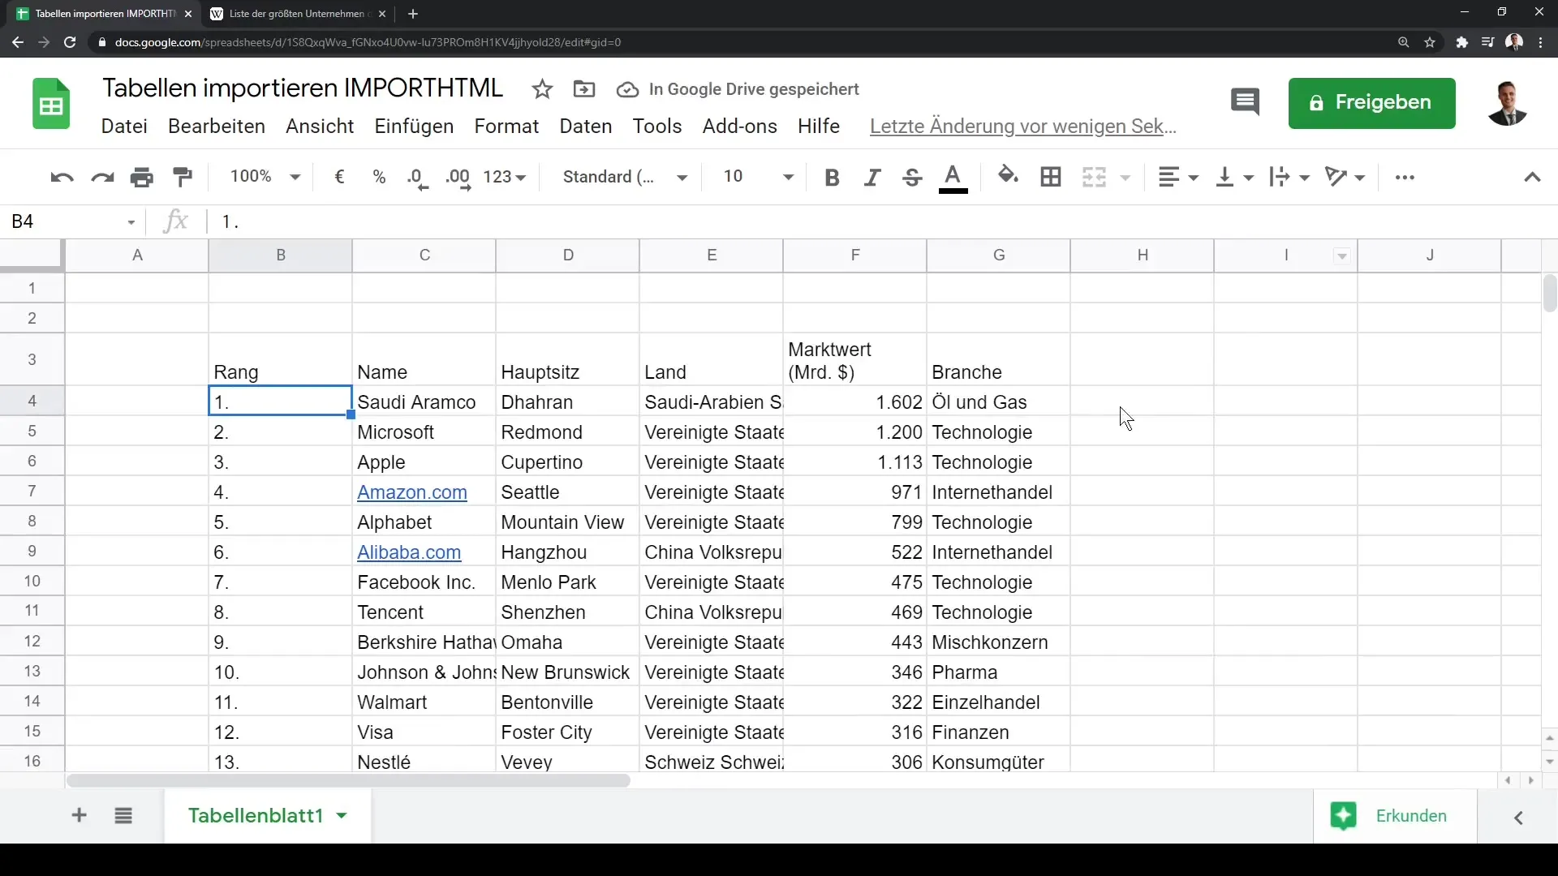
Task: Open horizontal align dropdown
Action: click(x=1178, y=177)
